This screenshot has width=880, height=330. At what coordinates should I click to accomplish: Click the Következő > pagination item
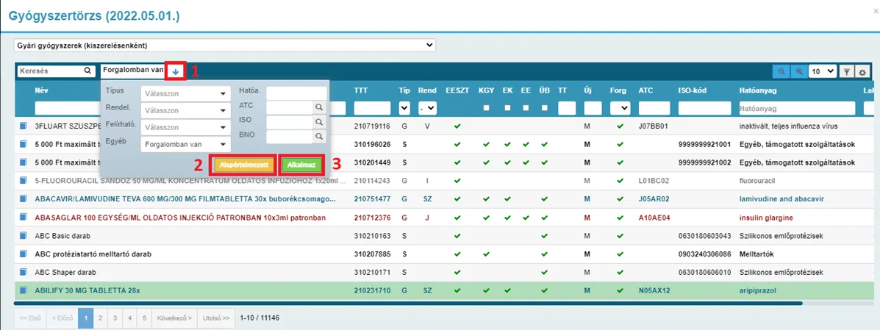click(x=174, y=318)
